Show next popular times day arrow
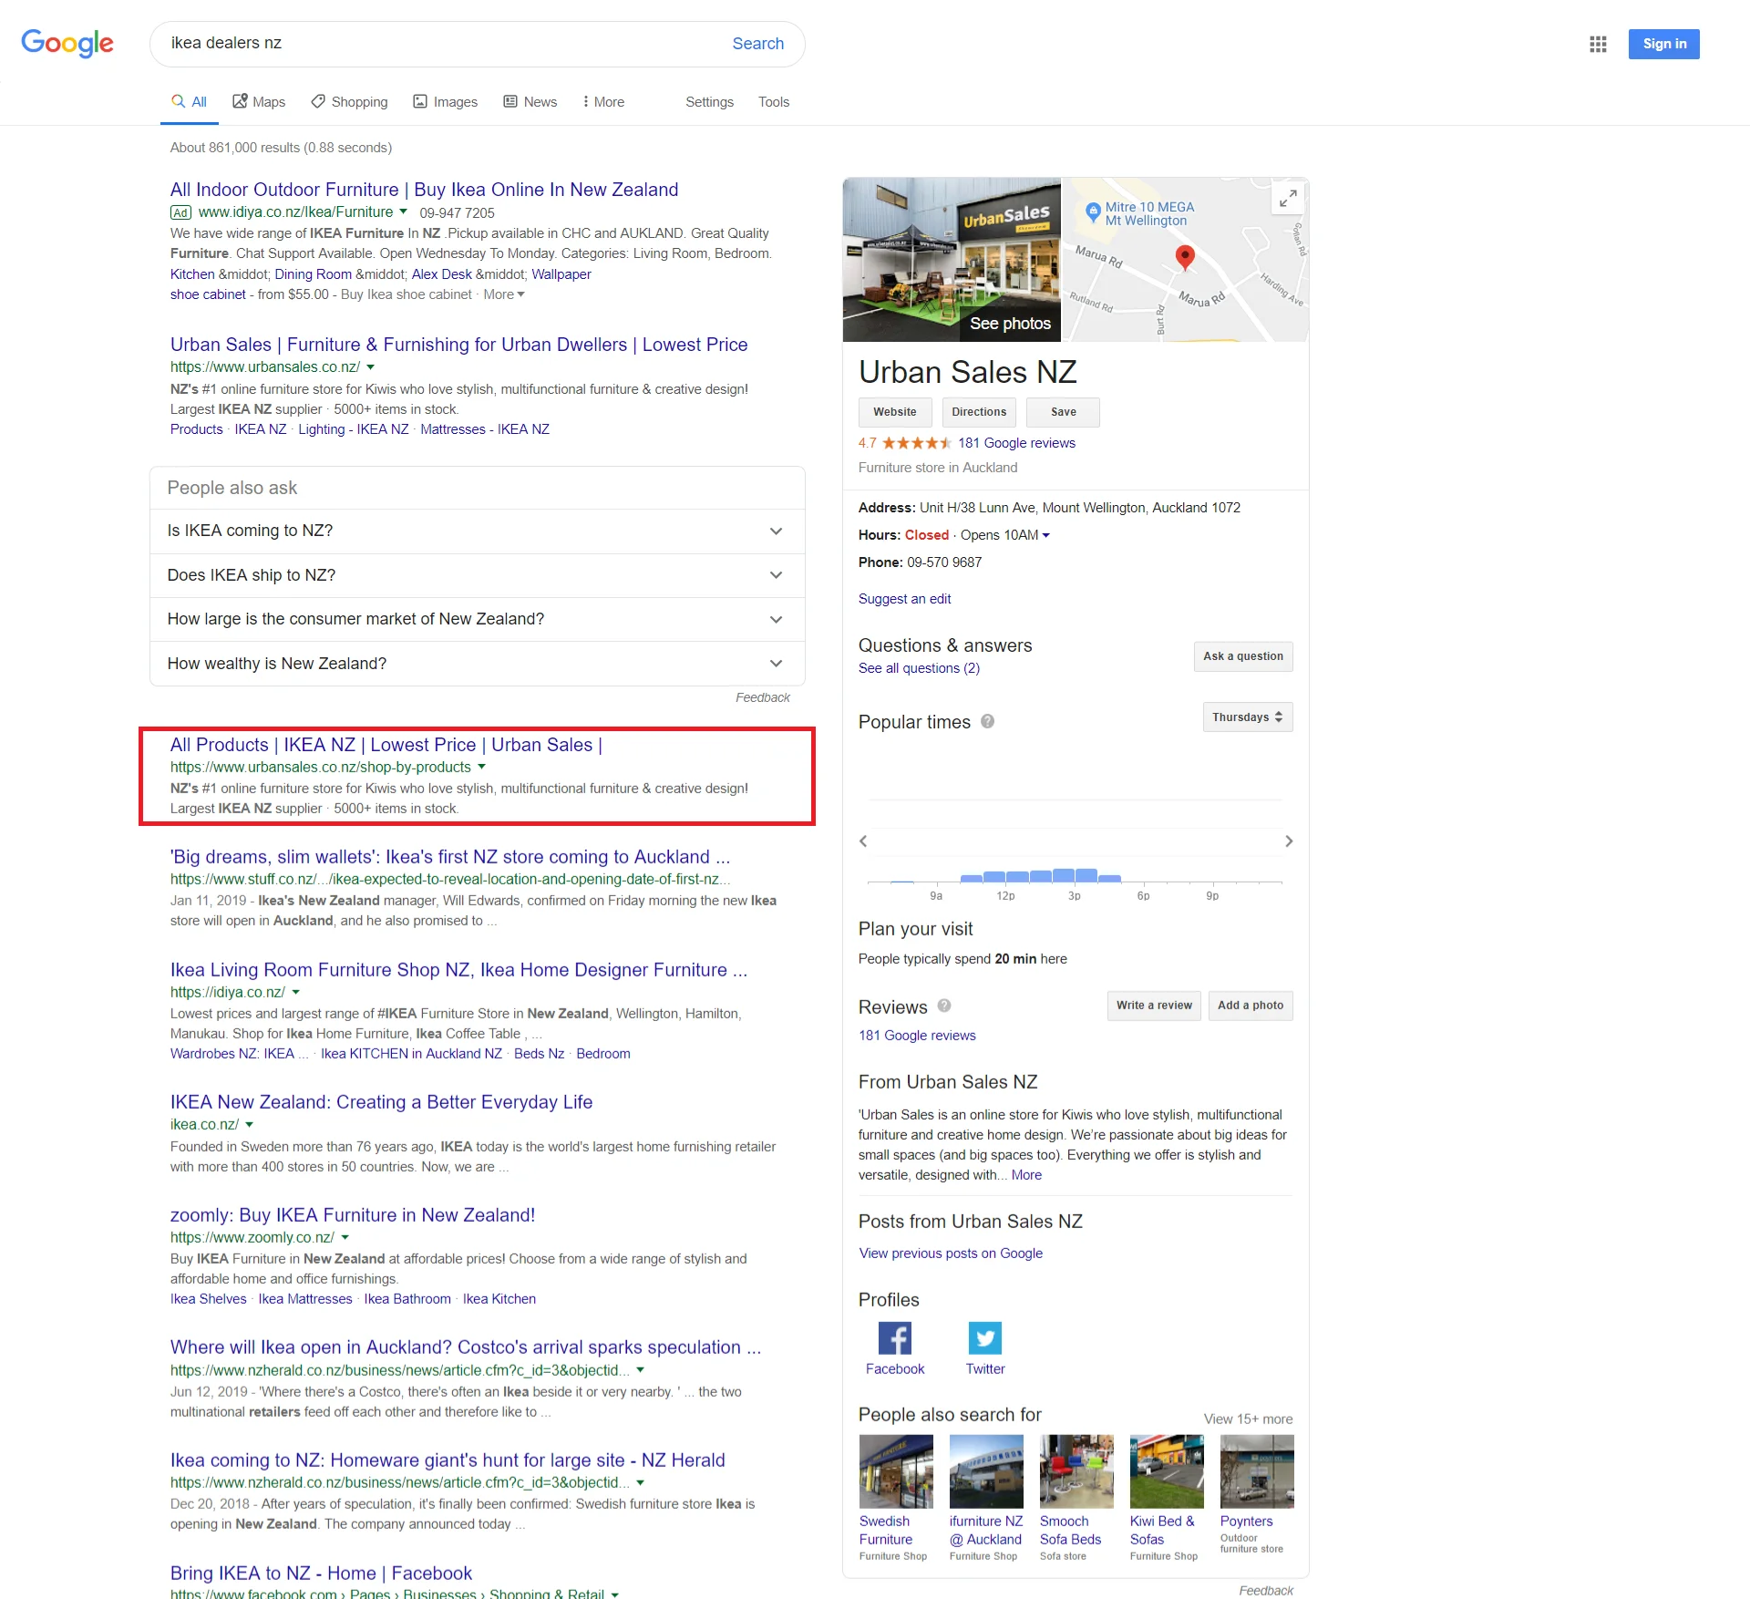Image resolution: width=1750 pixels, height=1599 pixels. [1289, 841]
